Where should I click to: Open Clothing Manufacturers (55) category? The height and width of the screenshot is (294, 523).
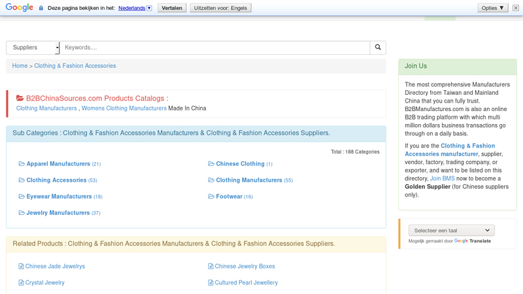click(249, 180)
